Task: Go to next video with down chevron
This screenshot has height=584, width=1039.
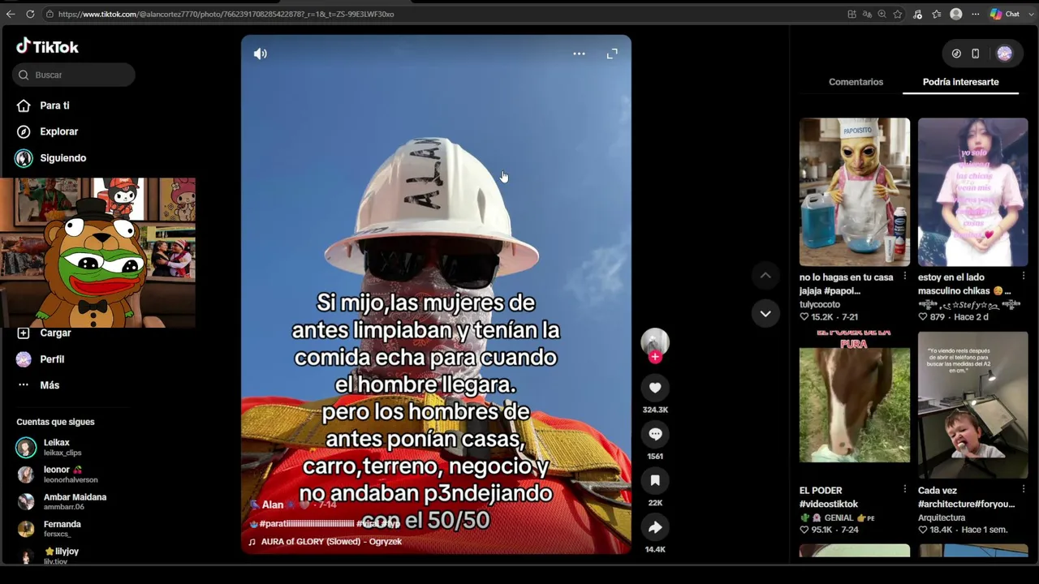Action: coord(765,313)
